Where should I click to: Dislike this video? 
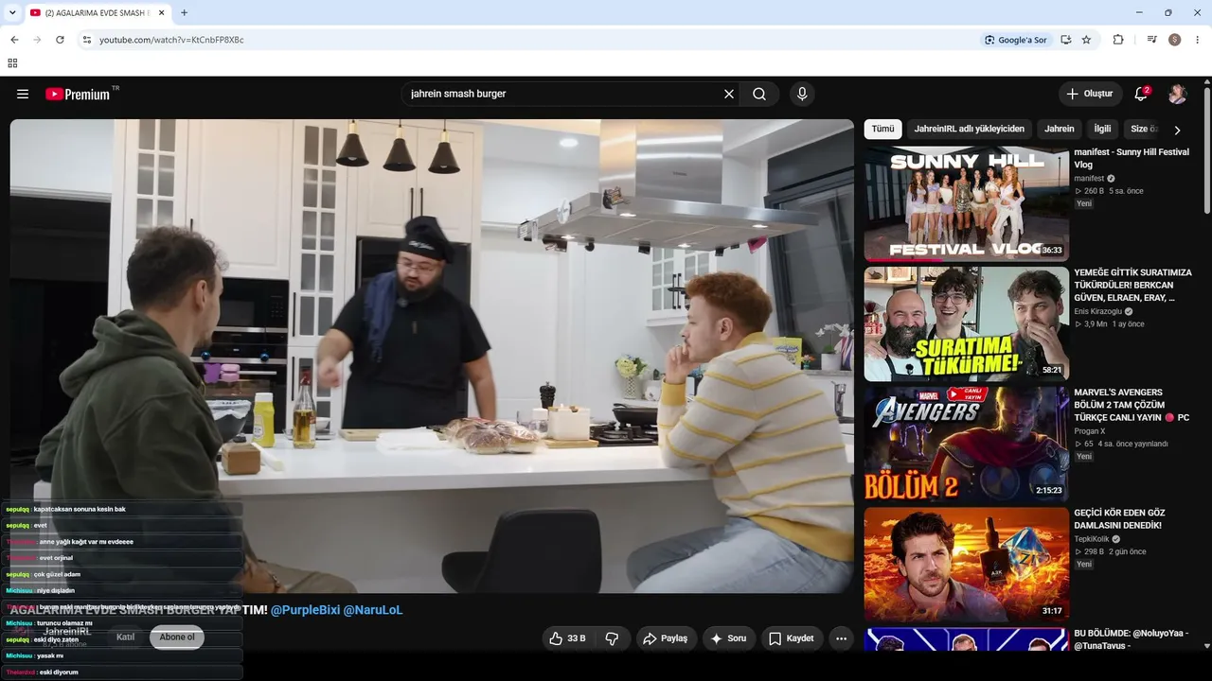click(612, 638)
